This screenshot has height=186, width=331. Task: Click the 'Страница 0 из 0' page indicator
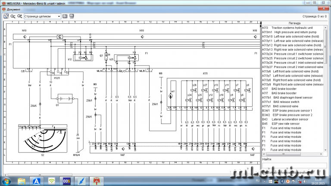314,16
